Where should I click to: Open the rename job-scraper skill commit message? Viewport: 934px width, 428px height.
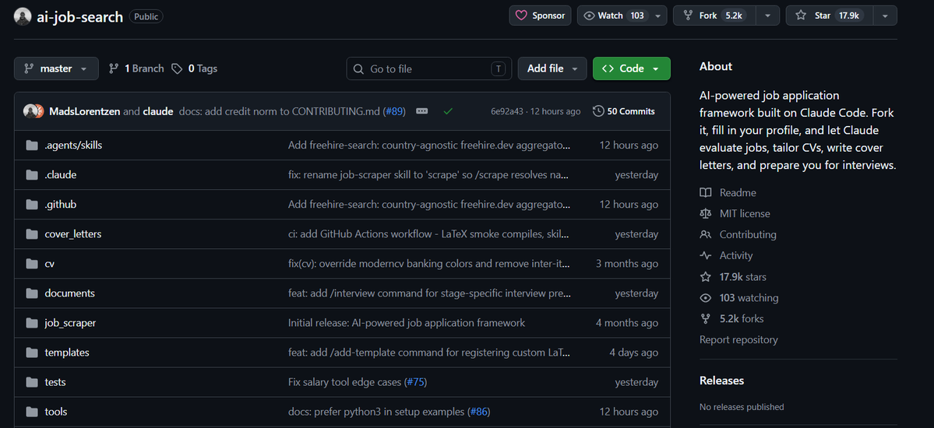(429, 174)
